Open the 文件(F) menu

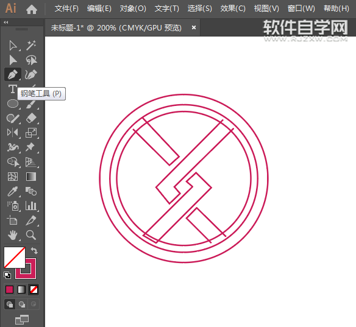coord(66,9)
